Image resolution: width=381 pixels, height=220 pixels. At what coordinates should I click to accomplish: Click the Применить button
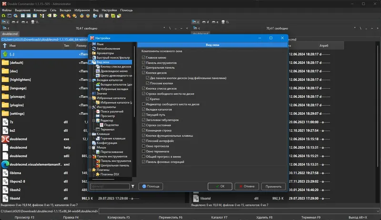(x=273, y=187)
